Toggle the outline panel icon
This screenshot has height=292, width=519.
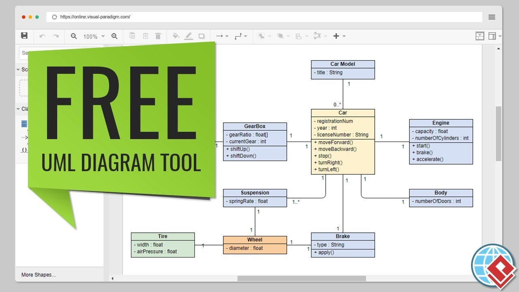[480, 36]
